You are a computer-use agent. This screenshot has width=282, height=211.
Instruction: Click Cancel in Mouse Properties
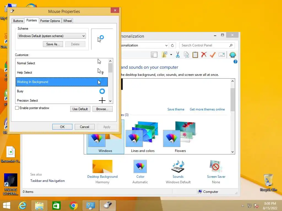[84, 127]
